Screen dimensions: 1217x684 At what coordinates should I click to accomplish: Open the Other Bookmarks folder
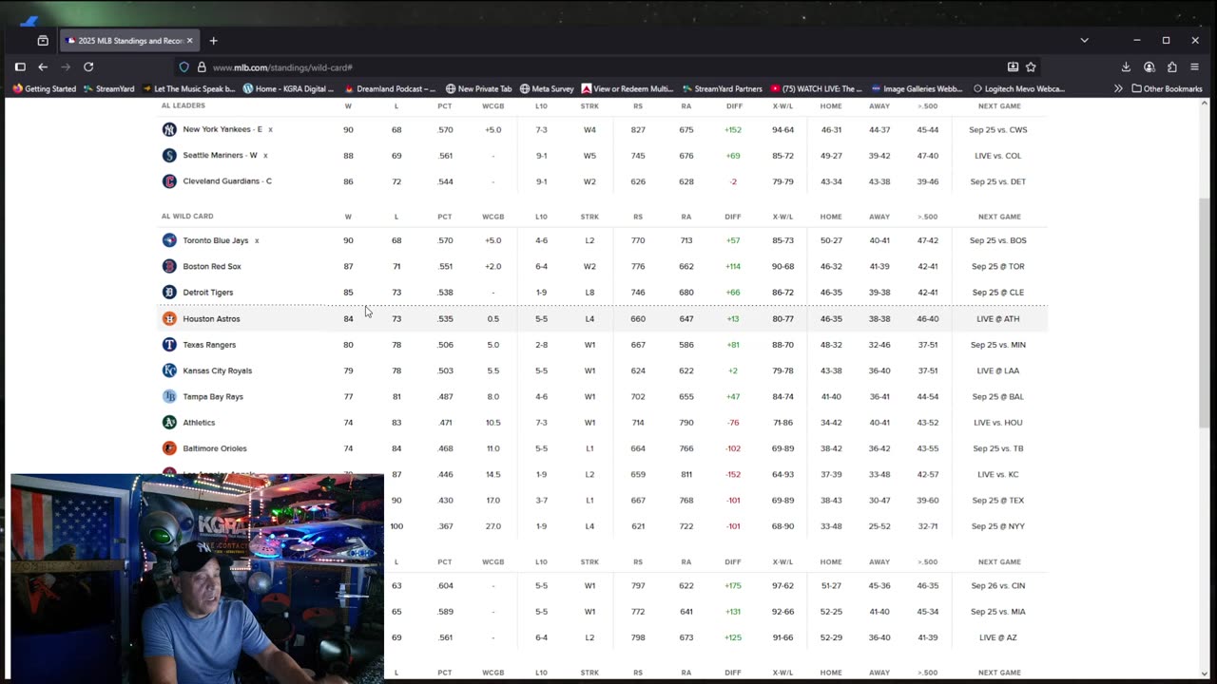1167,89
